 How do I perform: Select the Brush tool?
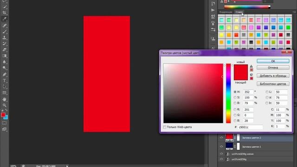click(x=4, y=32)
